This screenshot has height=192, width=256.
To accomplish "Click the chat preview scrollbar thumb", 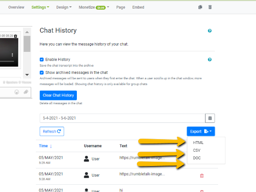I will [x=27, y=44].
